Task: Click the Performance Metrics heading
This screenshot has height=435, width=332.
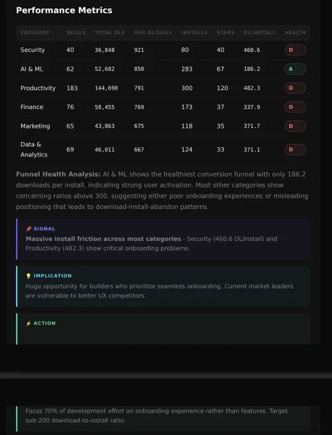Action: pyautogui.click(x=64, y=10)
